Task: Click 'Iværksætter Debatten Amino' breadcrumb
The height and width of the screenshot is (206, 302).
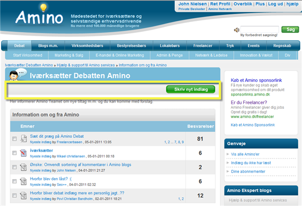Action: (29, 65)
